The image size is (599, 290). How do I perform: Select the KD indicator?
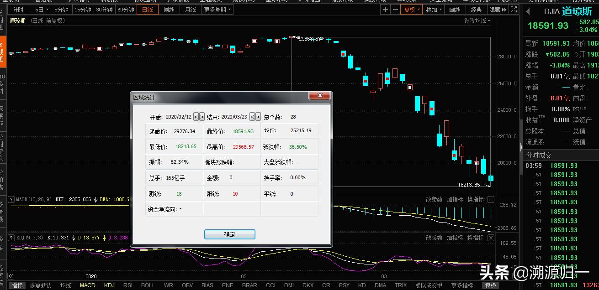point(362,285)
